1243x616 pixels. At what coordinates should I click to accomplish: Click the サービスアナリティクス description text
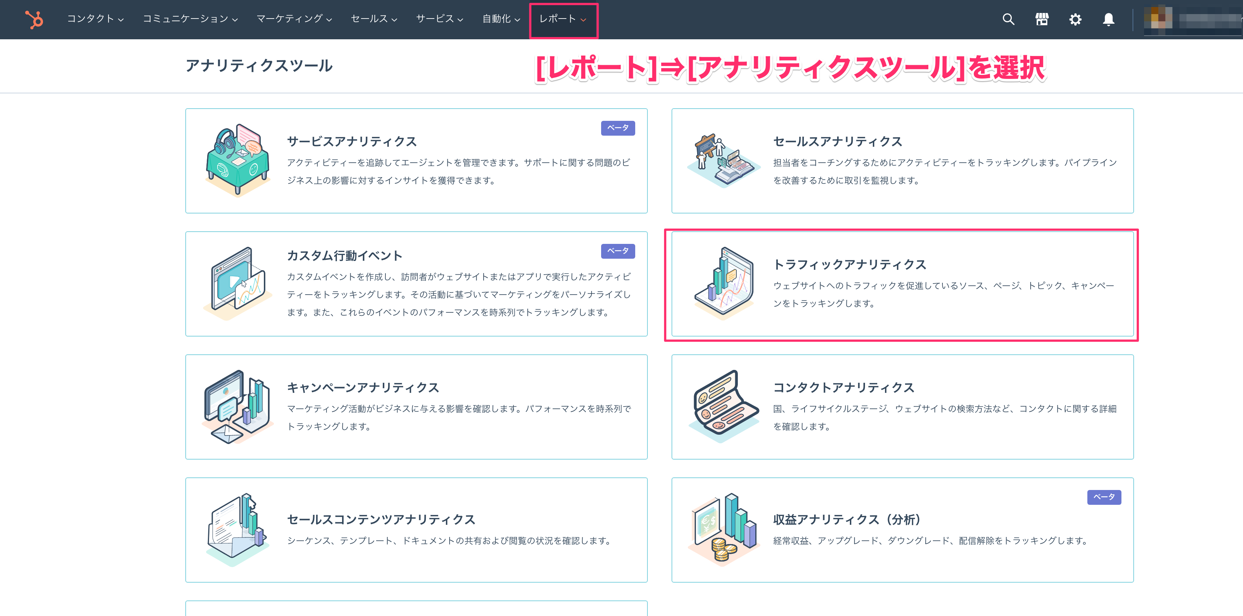[x=459, y=171]
